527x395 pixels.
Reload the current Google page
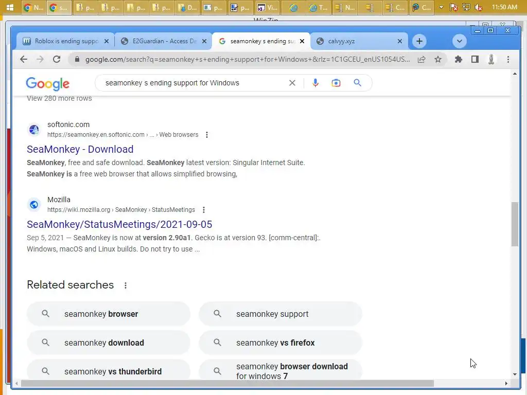[x=57, y=60]
